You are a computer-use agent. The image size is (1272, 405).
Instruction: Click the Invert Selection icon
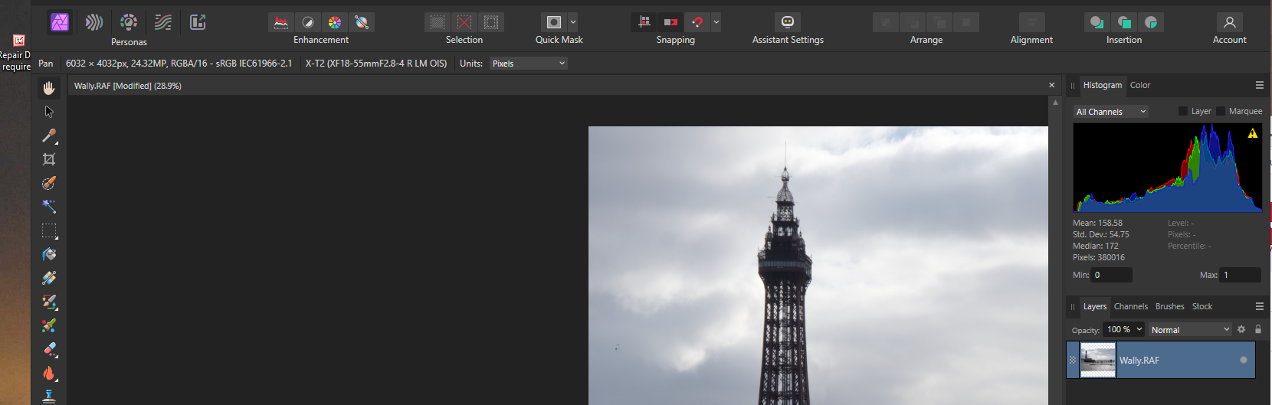491,22
